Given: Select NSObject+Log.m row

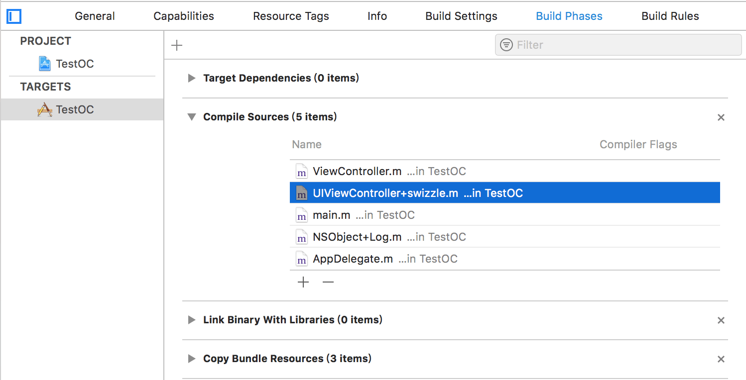Looking at the screenshot, I should pos(505,237).
